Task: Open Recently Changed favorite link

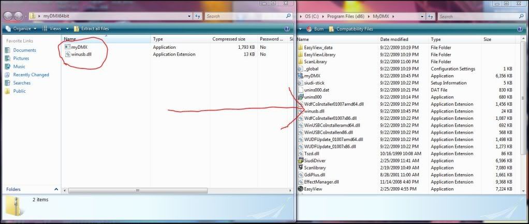Action: click(31, 75)
